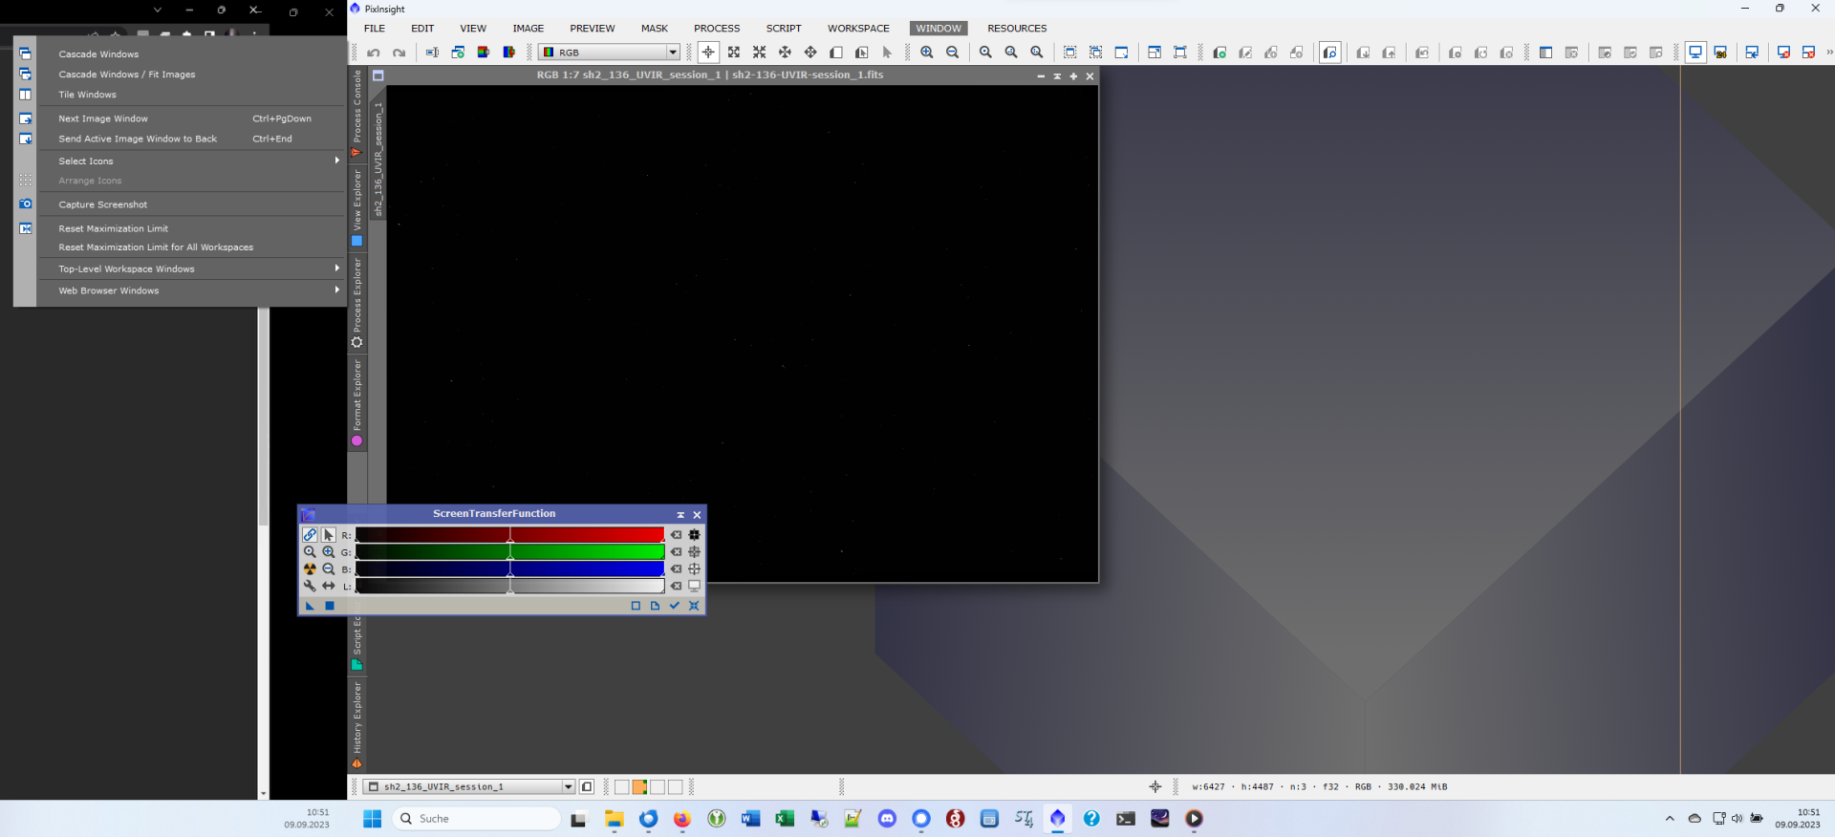Screen dimensions: 1835x837
Task: Open the Process Explorer side tab
Action: point(357,302)
